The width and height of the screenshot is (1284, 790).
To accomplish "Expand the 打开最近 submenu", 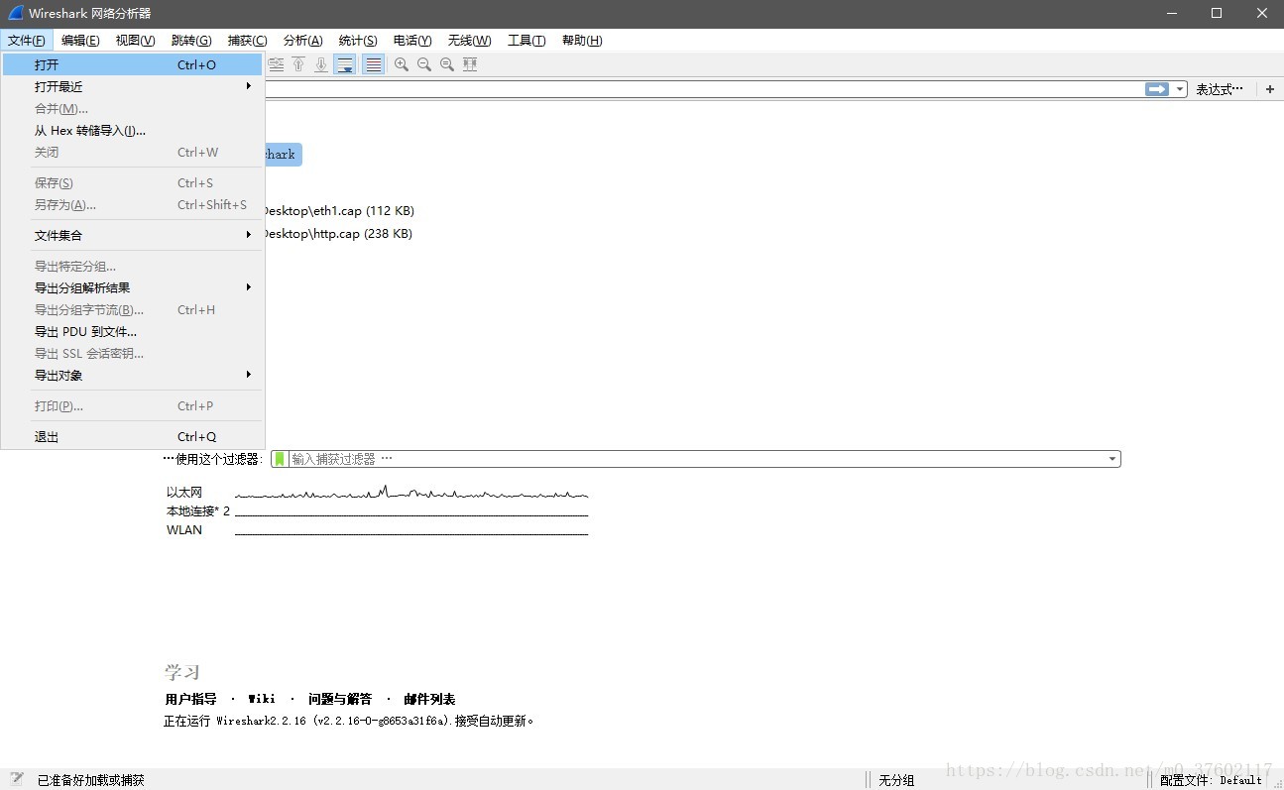I will click(133, 86).
